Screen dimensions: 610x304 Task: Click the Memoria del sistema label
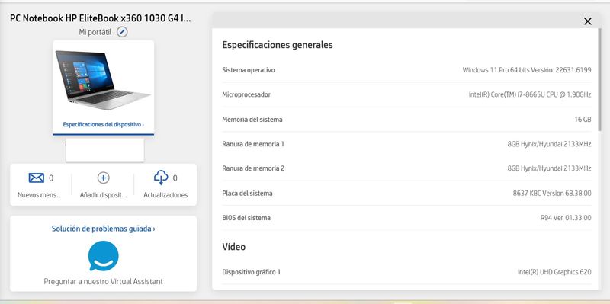252,120
